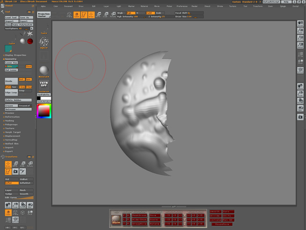This screenshot has width=306, height=230.
Task: Toggle Mrgb mode button
Action: point(121,13)
